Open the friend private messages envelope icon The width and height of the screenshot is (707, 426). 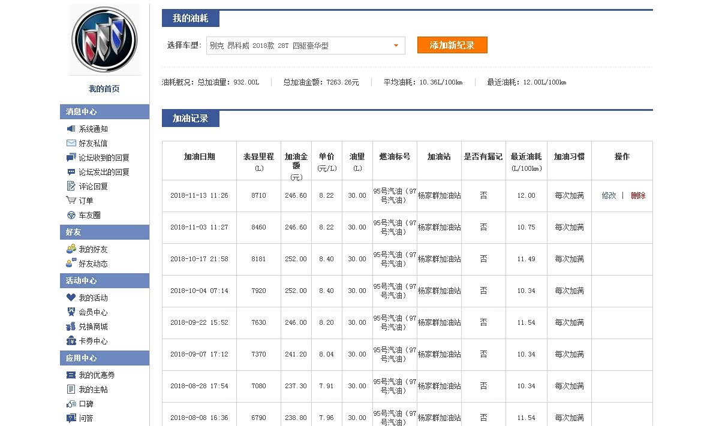(x=71, y=143)
